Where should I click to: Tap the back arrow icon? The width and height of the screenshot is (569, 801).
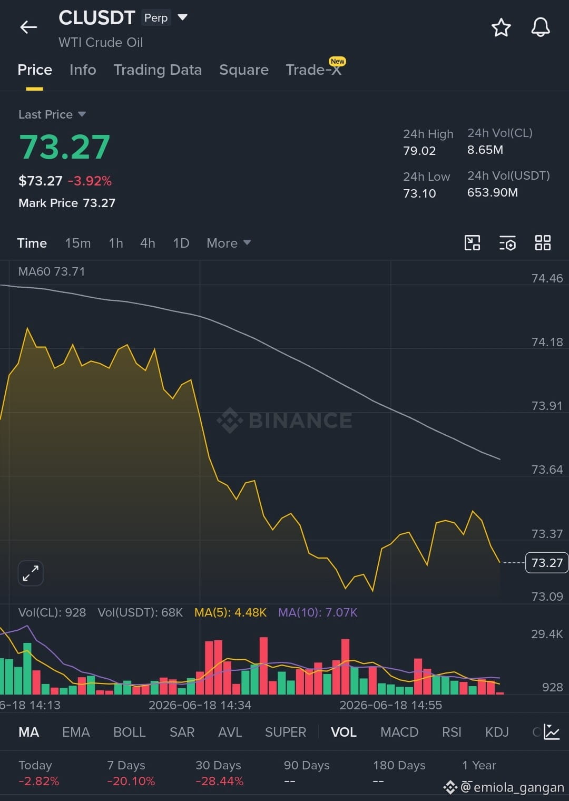coord(28,27)
